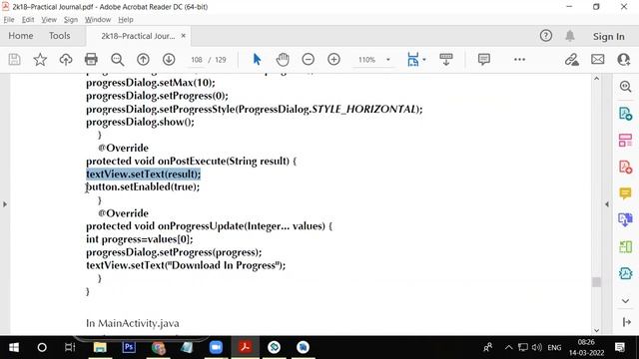639x359 pixels.
Task: Go to previous page arrow
Action: click(143, 60)
